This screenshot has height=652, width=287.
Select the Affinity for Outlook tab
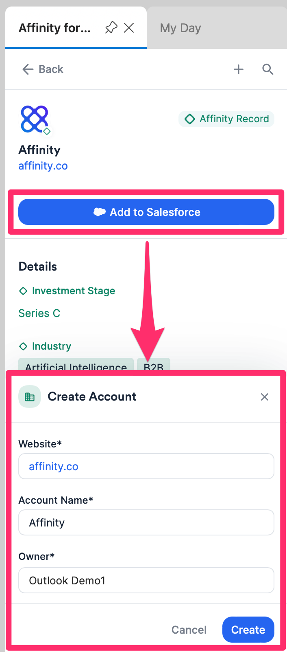54,28
